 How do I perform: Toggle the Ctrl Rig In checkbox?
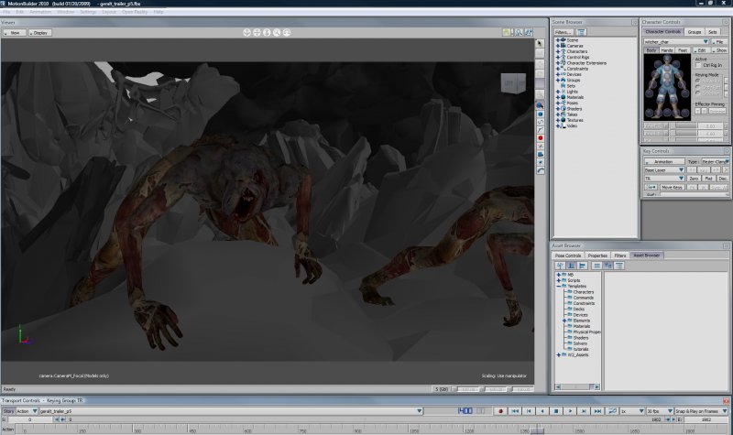(x=698, y=65)
